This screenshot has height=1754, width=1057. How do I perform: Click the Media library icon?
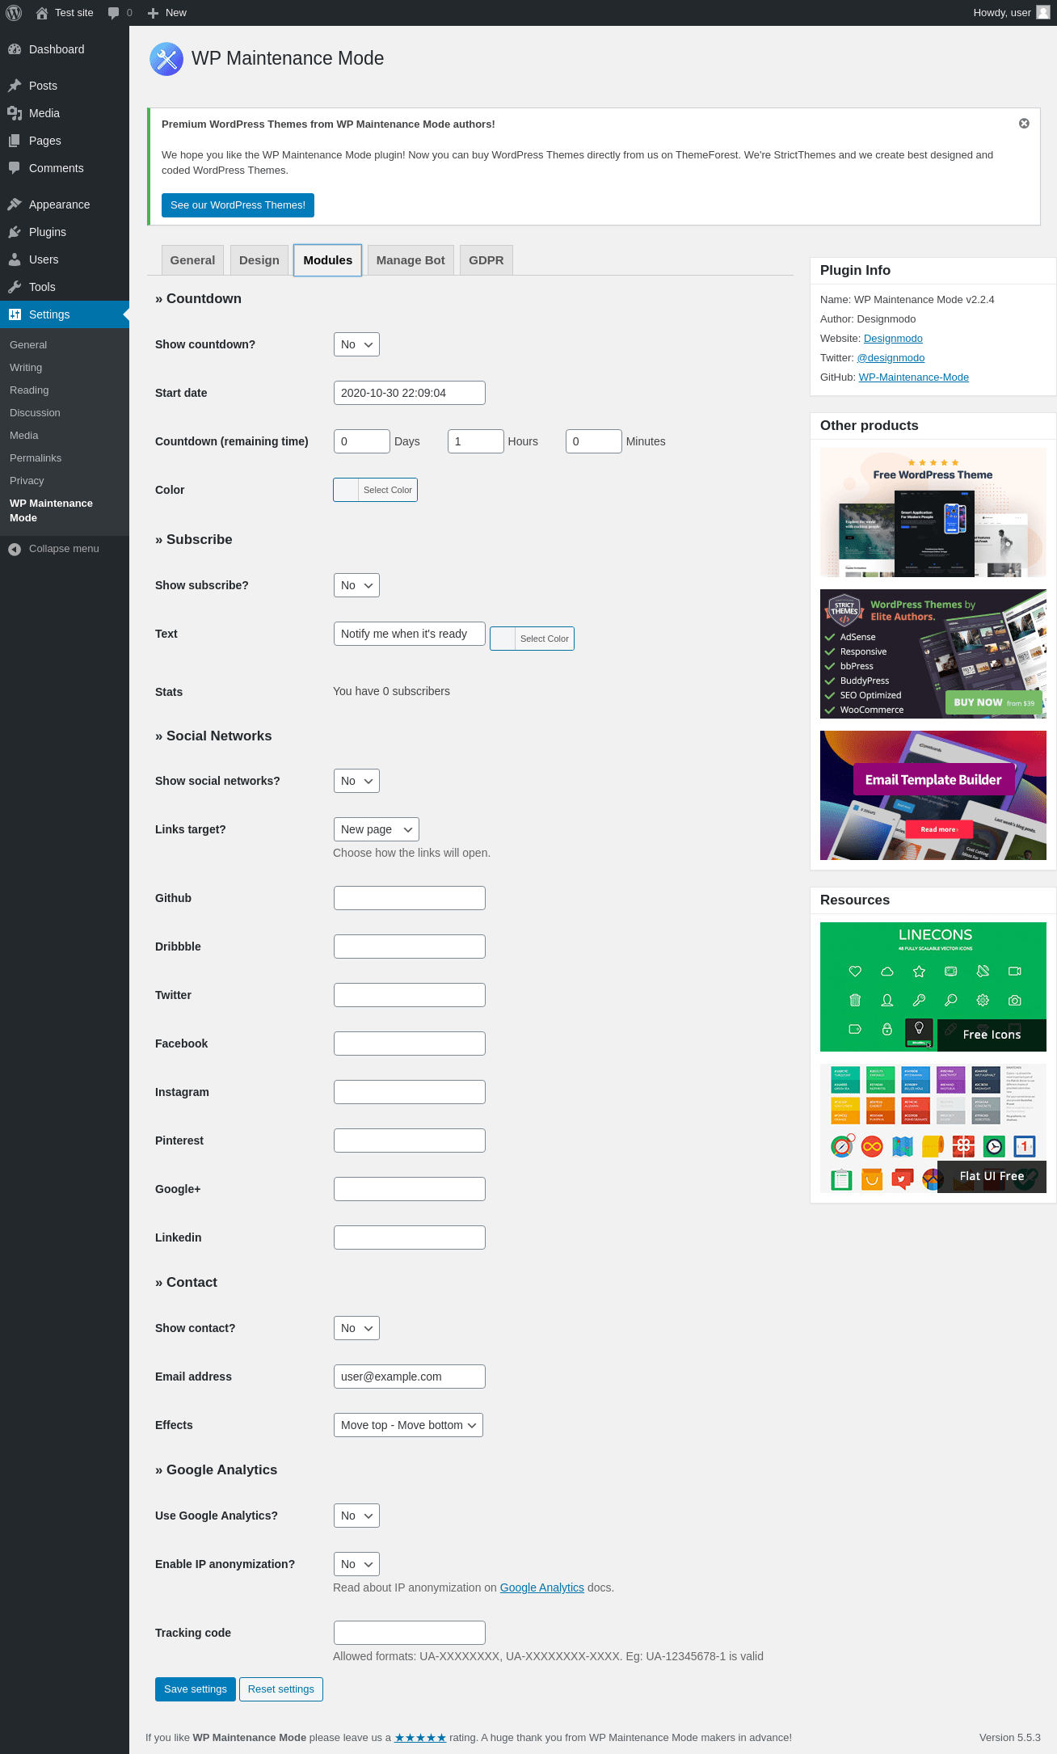point(15,113)
